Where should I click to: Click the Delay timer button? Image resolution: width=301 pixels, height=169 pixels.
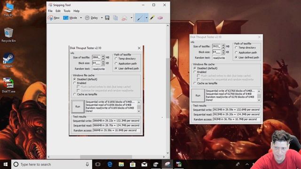click(92, 18)
